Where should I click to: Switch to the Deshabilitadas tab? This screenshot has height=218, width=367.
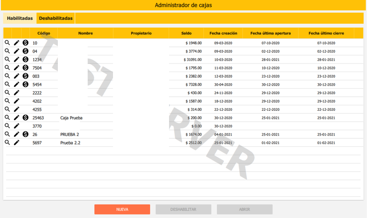coord(56,18)
